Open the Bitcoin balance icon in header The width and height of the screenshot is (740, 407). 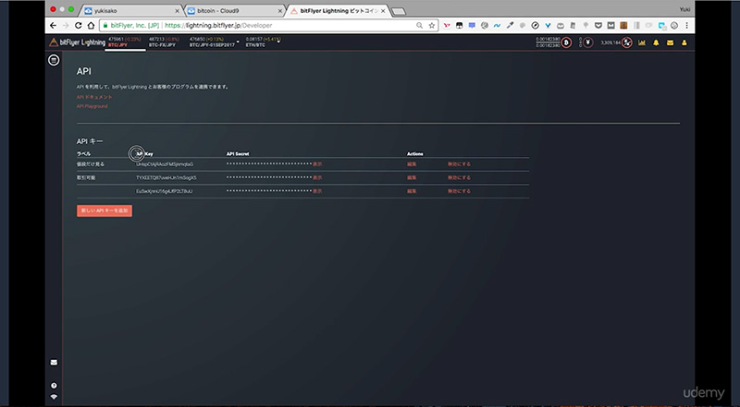click(566, 42)
